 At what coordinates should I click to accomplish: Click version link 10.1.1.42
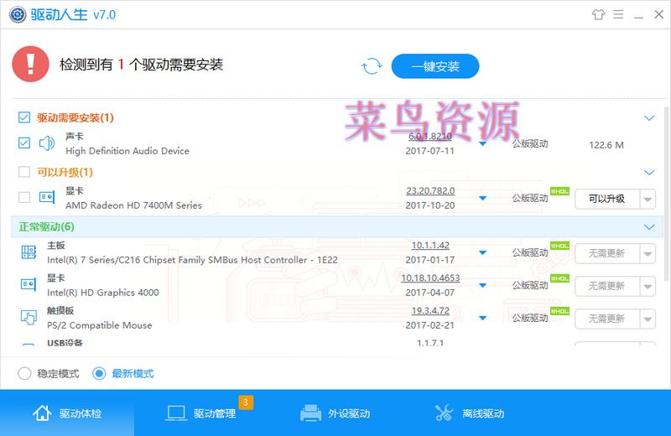430,245
